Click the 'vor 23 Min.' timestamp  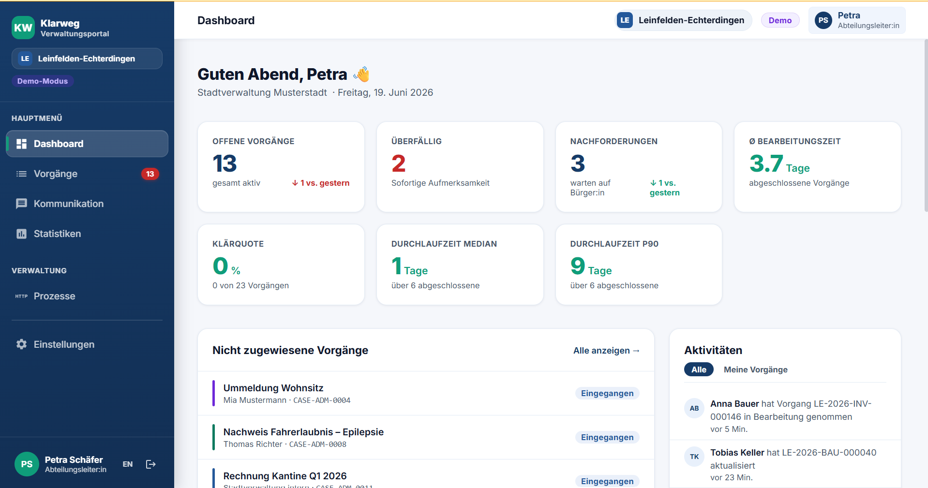pyautogui.click(x=731, y=477)
